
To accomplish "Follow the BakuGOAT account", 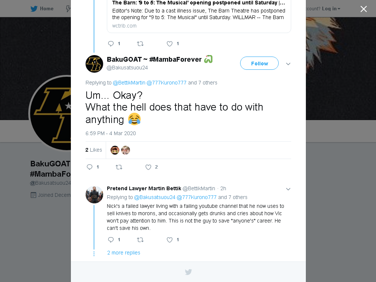I will coord(259,63).
